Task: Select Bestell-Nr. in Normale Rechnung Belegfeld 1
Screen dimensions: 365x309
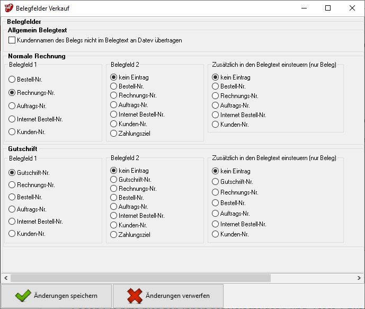Action: [x=13, y=80]
